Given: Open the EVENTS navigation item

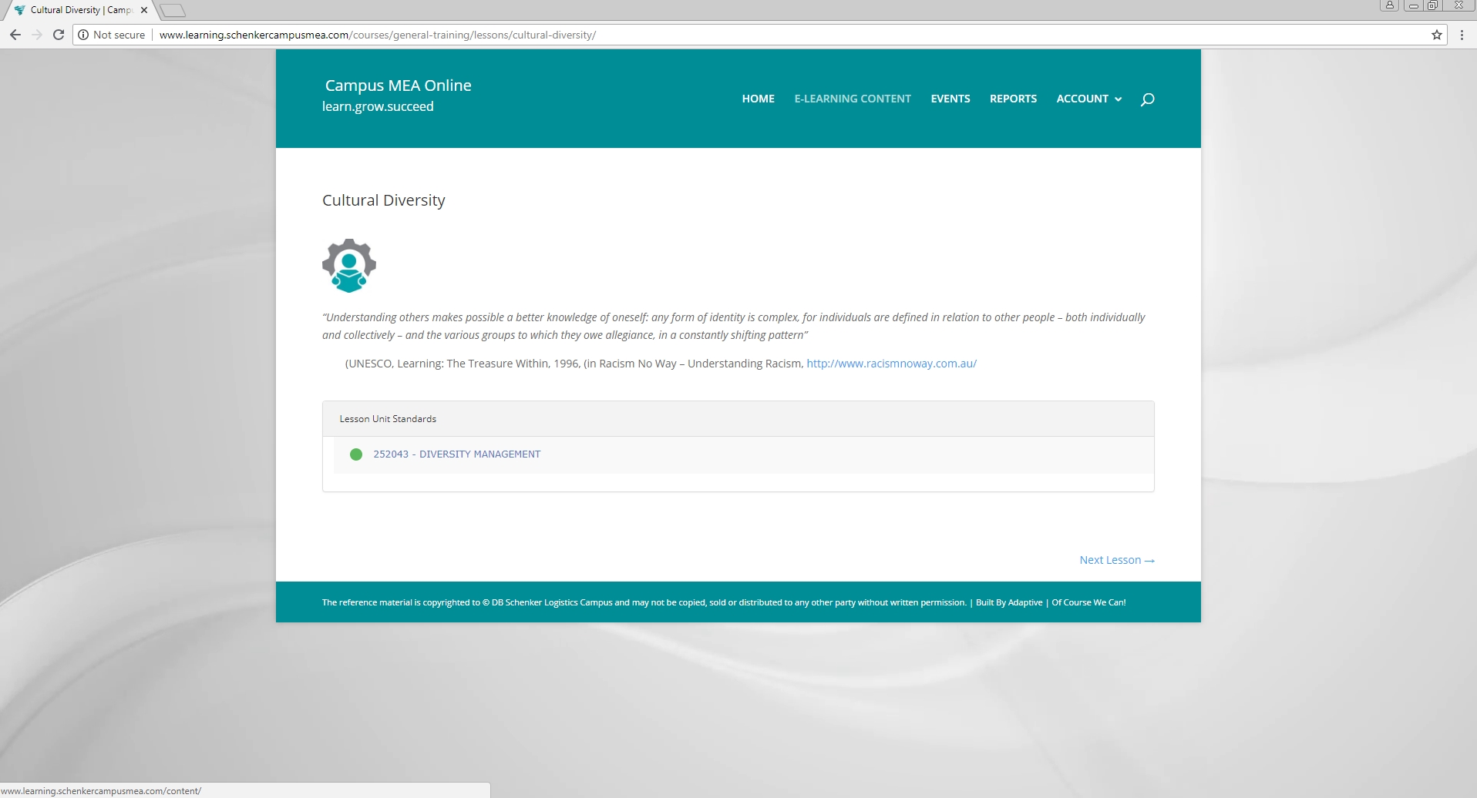Looking at the screenshot, I should [950, 99].
